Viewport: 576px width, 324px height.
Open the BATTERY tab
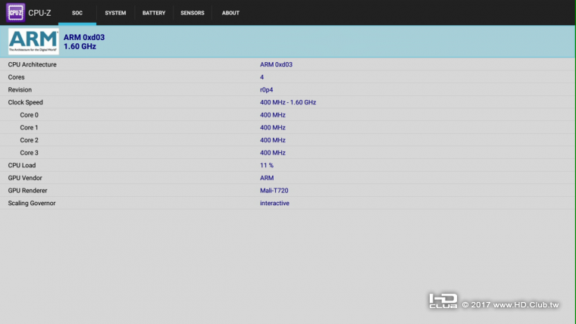click(154, 13)
